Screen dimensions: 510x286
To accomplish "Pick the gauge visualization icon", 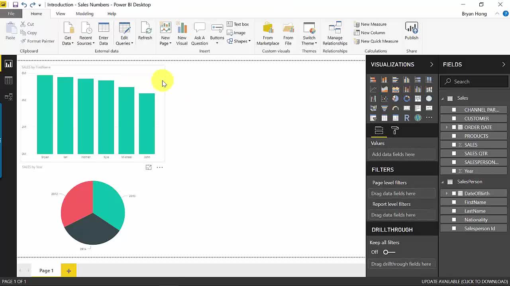I will tap(395, 108).
